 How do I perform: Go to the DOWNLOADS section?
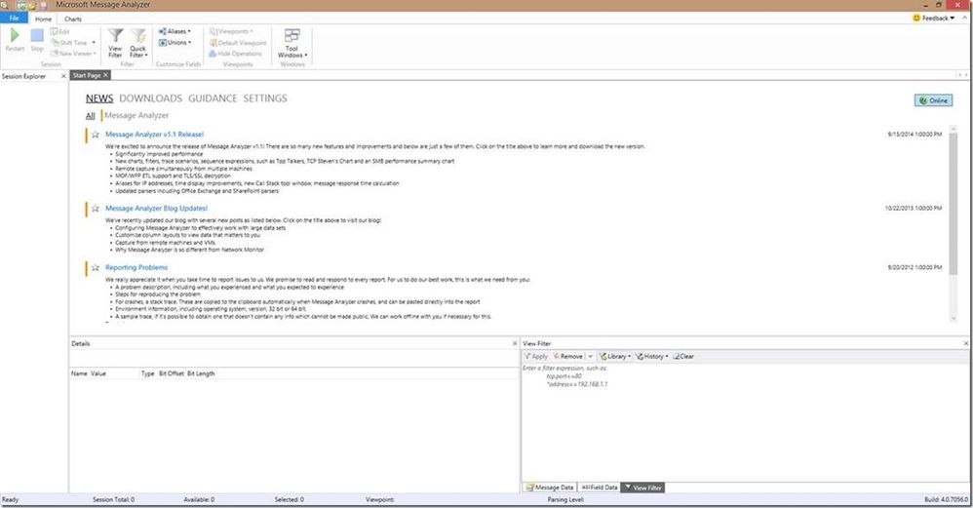[151, 98]
